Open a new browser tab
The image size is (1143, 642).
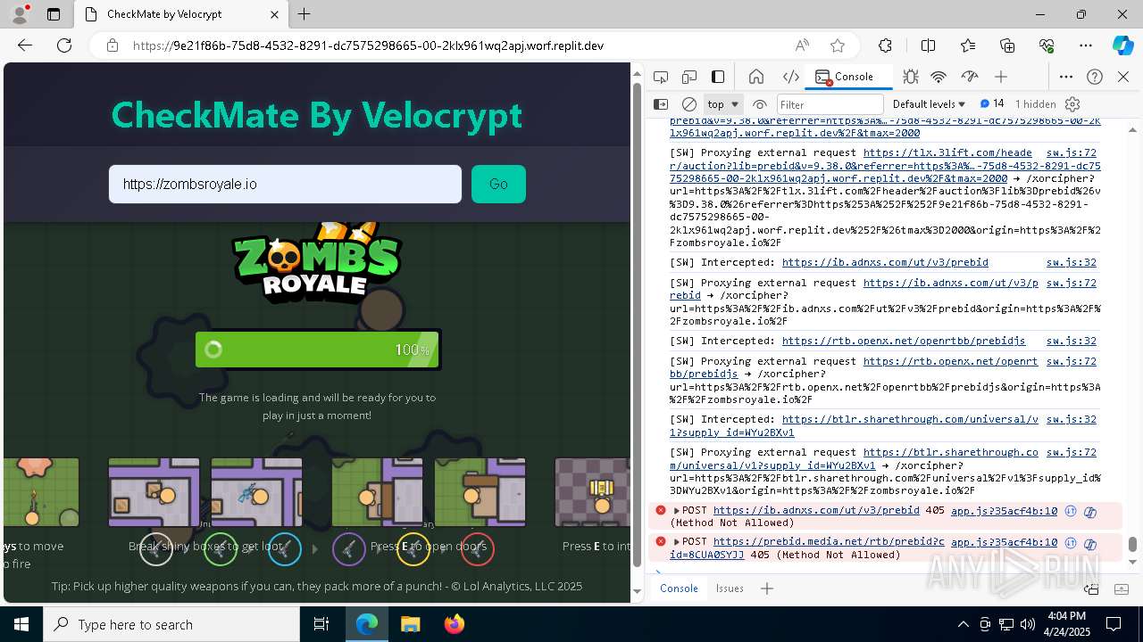tap(305, 14)
